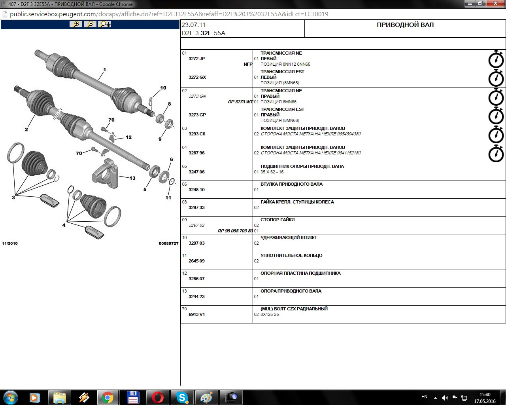This screenshot has height=405, width=506.
Task: Select bolt part number 6913 V1
Action: 196,314
